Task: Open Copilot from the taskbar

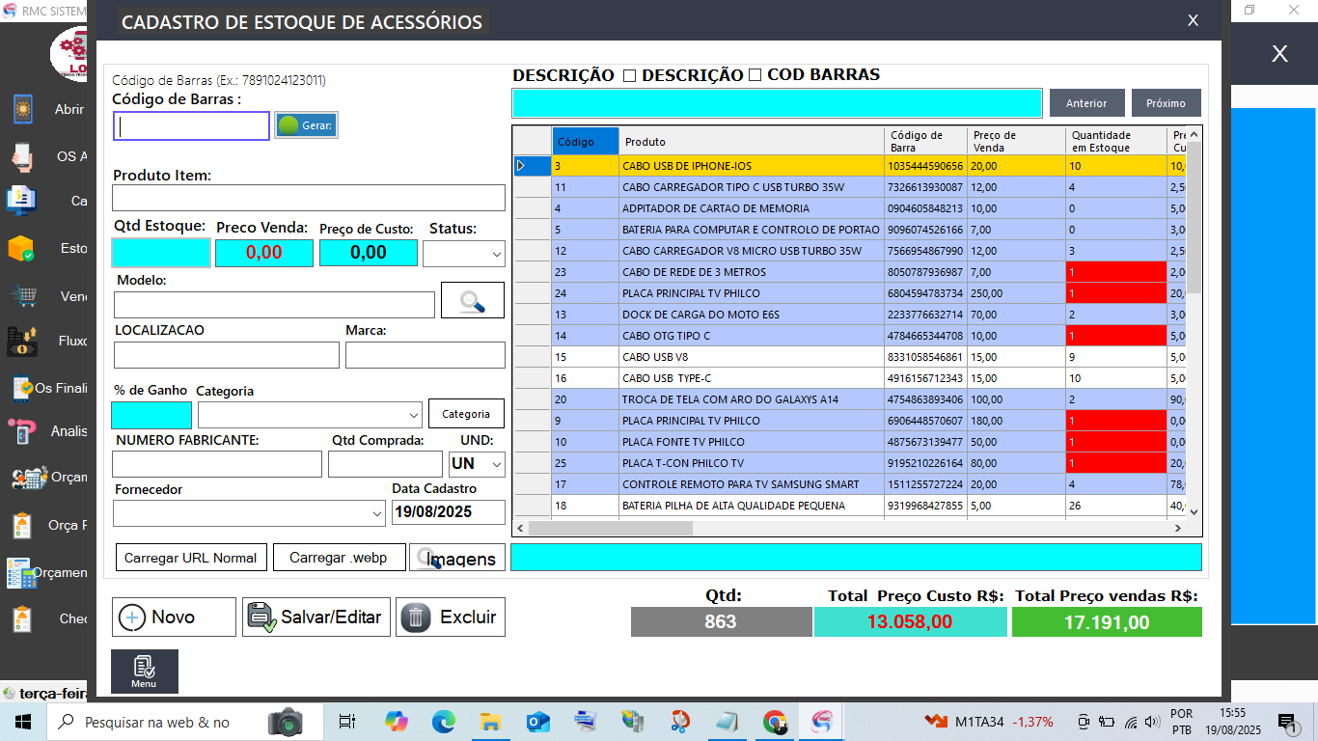Action: coord(396,722)
